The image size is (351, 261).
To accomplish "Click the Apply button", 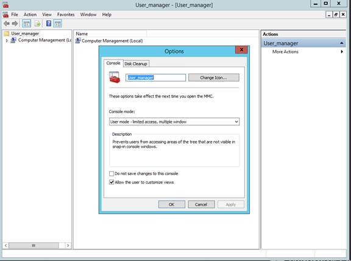I will [231, 204].
